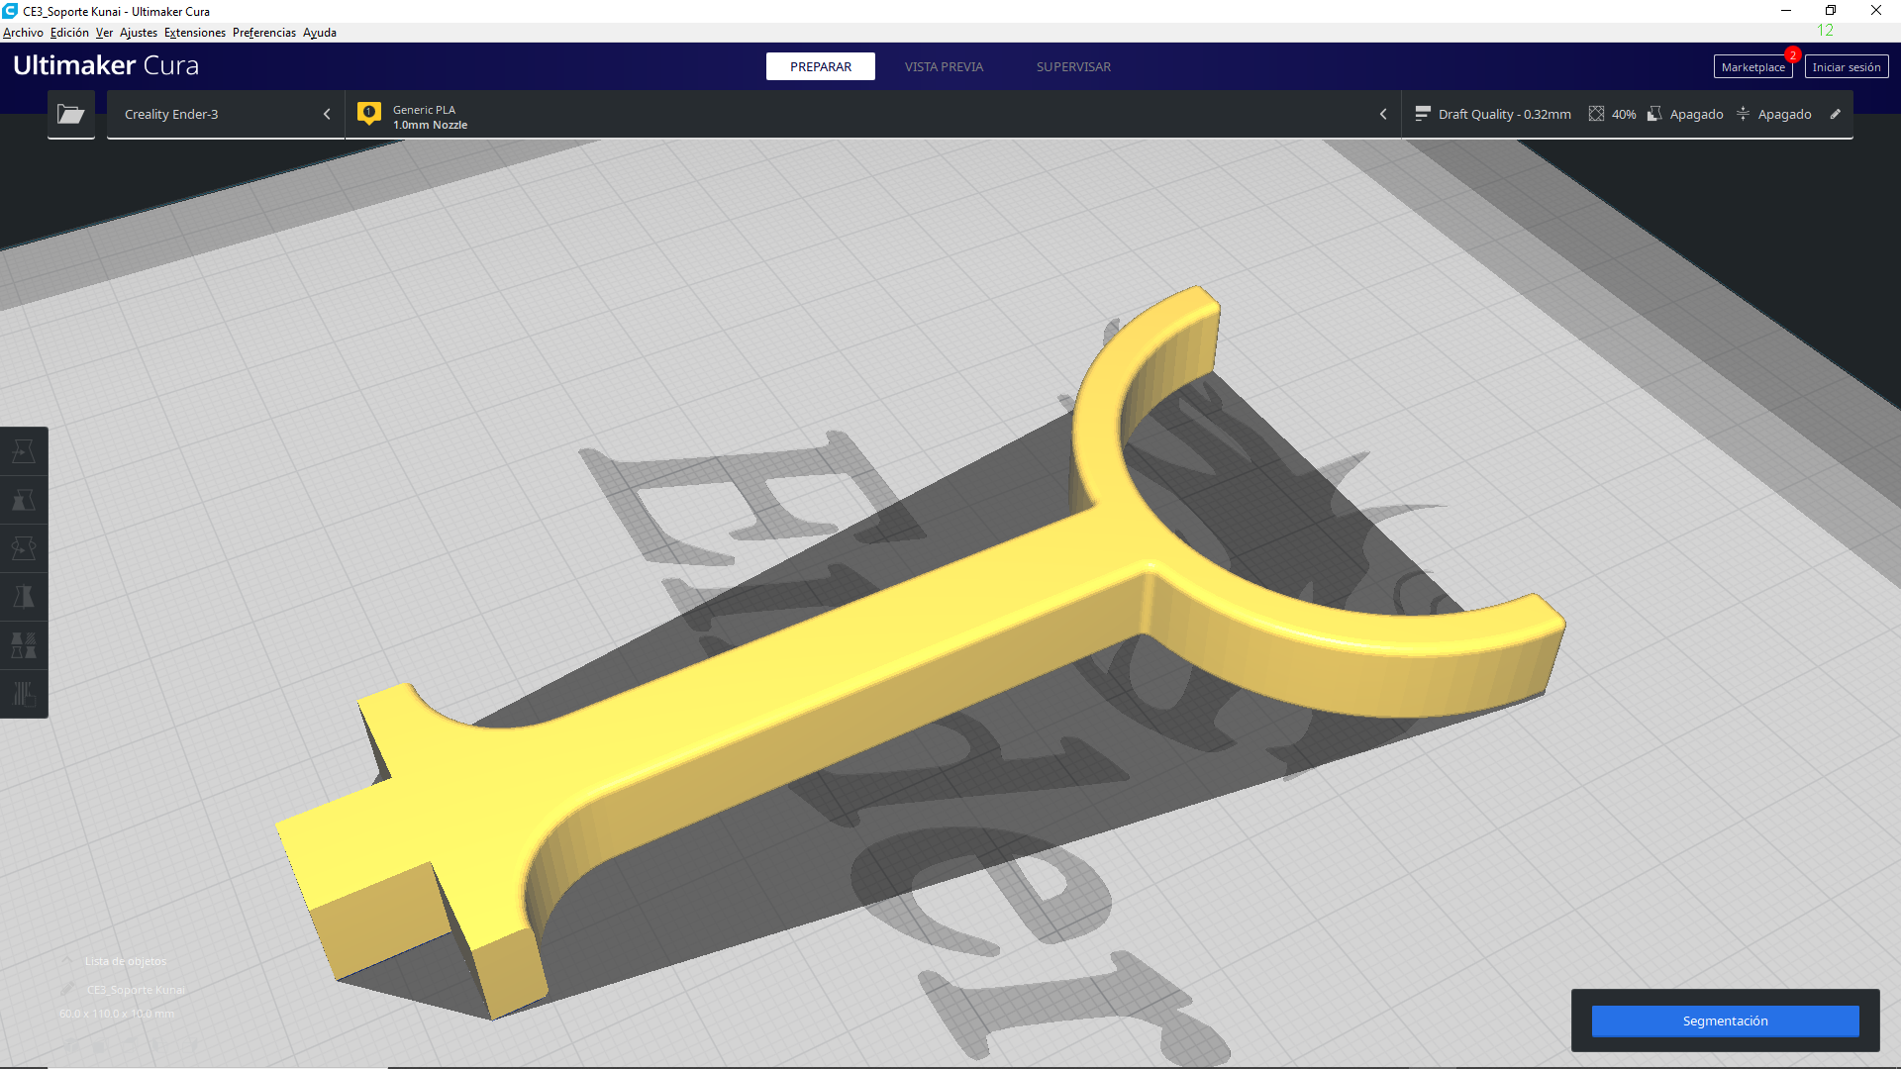Switch to the VISTA PREVIA tab
The width and height of the screenshot is (1901, 1069).
(943, 67)
